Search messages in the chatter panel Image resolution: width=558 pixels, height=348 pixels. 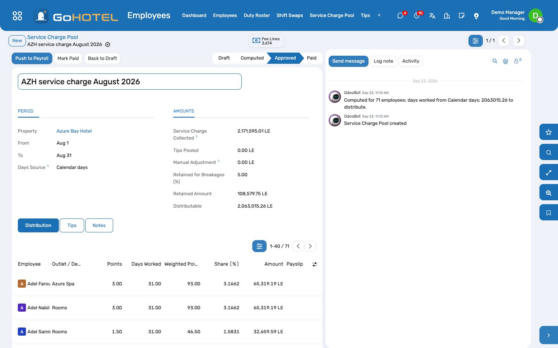[x=495, y=61]
